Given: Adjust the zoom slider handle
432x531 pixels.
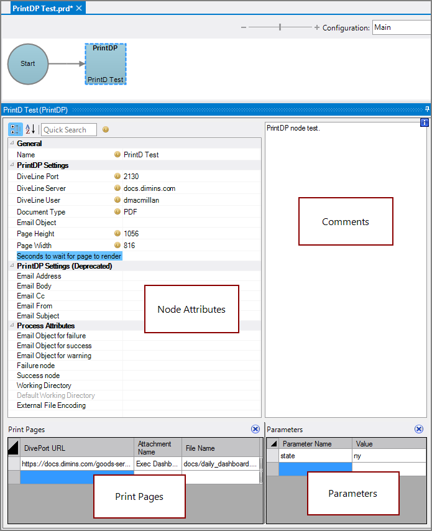Looking at the screenshot, I should [280, 27].
